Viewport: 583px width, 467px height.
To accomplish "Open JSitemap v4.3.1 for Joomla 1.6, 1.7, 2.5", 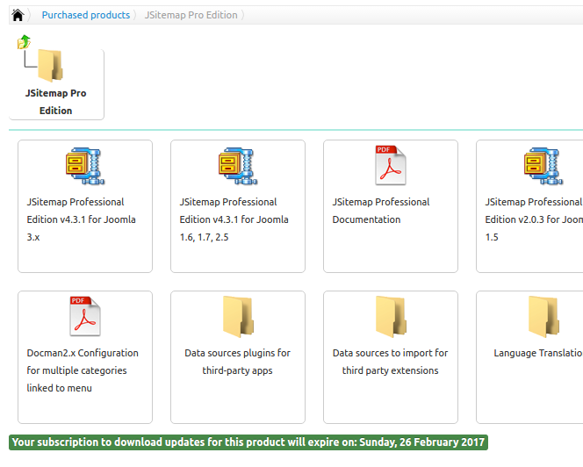I will (234, 219).
